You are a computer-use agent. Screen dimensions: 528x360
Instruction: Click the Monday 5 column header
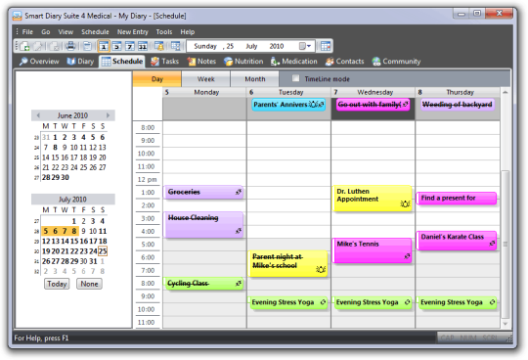204,92
